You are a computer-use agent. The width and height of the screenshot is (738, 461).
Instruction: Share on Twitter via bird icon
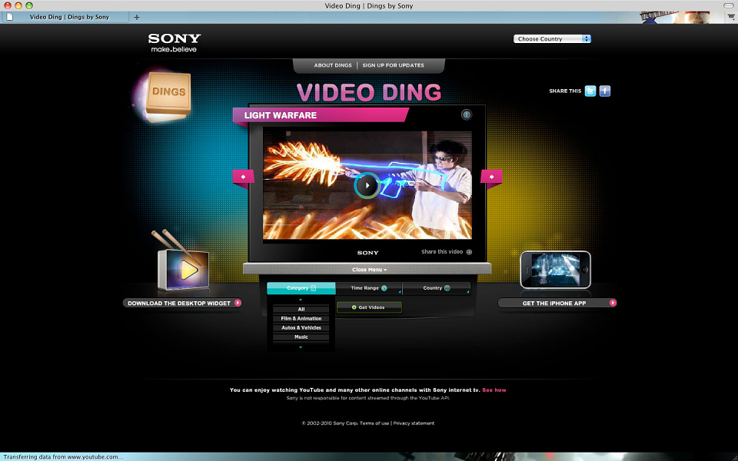click(x=590, y=91)
